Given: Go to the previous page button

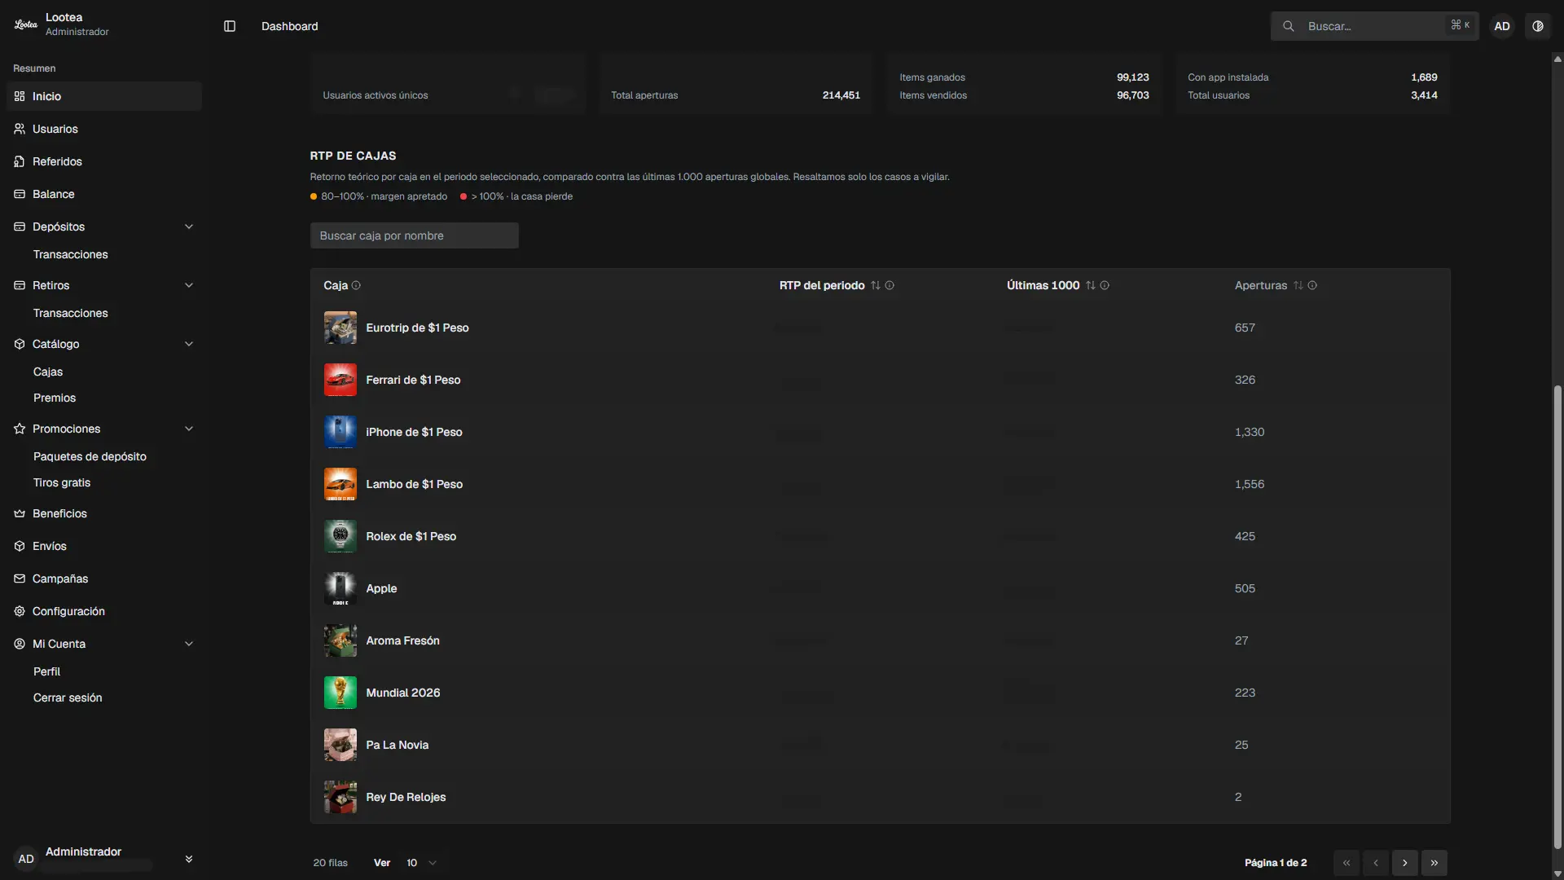Looking at the screenshot, I should click(1376, 863).
